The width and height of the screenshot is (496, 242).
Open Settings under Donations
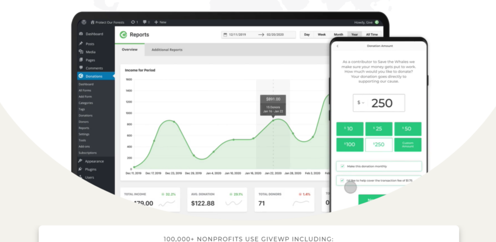(84, 134)
